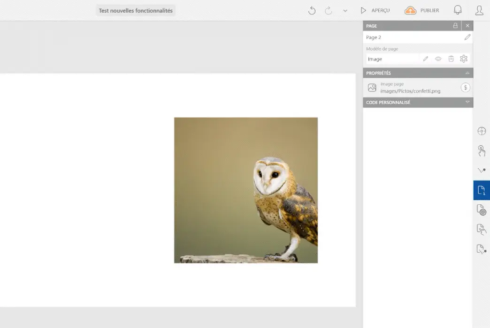Switch to the page properties sidebar tab
The height and width of the screenshot is (328, 490).
pyautogui.click(x=481, y=190)
